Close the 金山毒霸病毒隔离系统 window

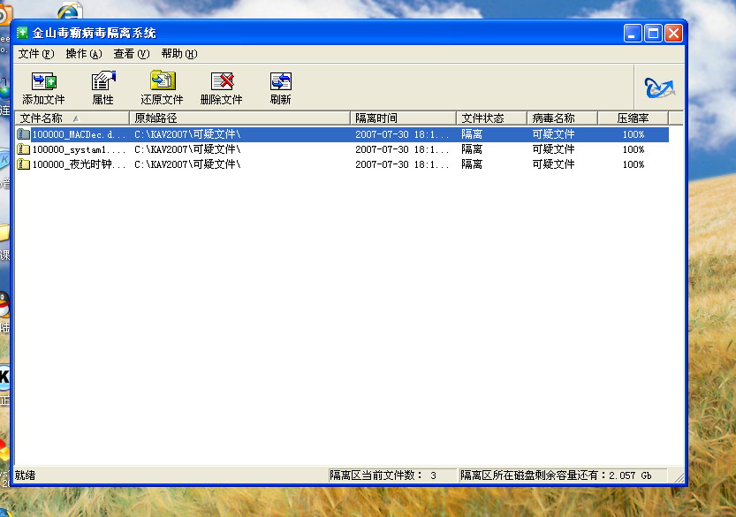(673, 34)
